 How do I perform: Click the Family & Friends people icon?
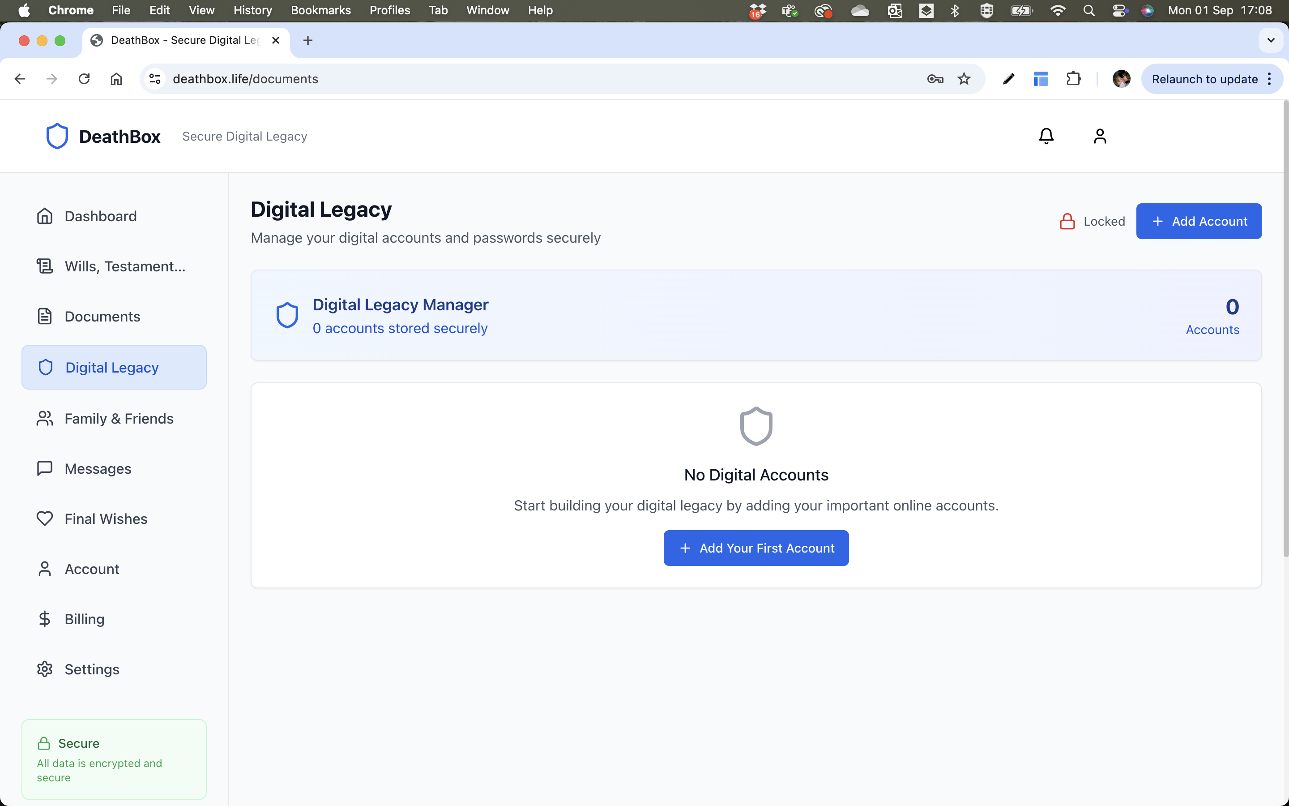pos(45,419)
